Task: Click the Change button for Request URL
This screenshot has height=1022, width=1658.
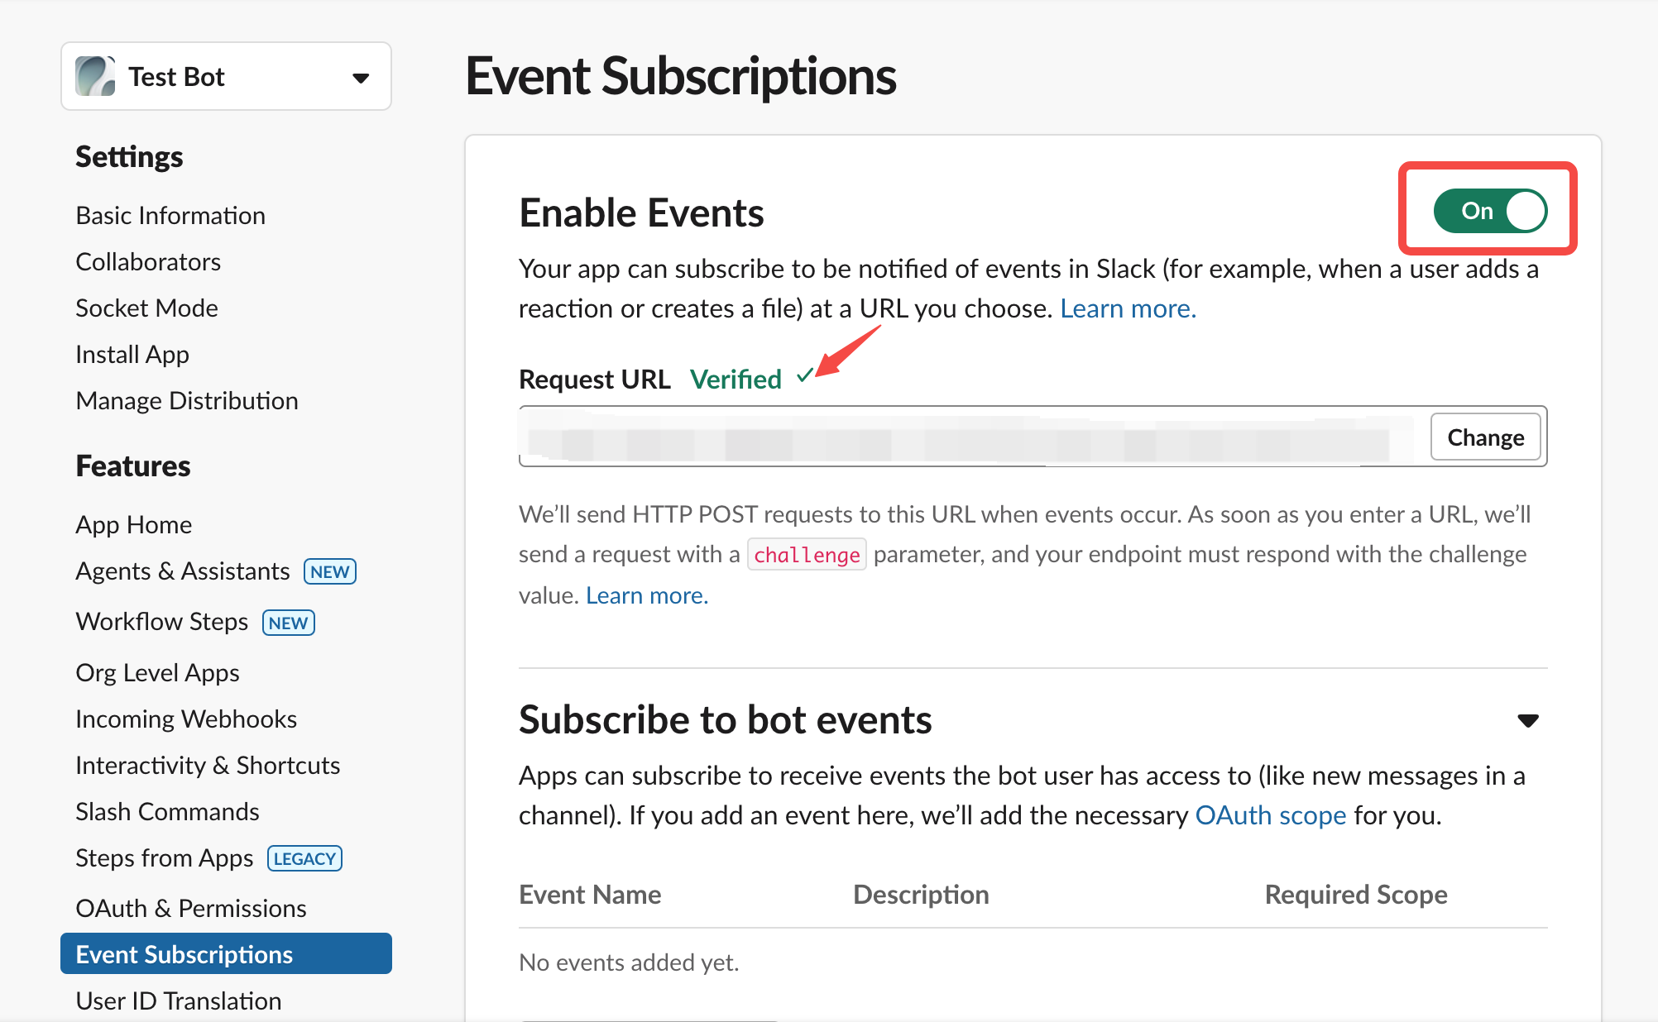Action: point(1485,437)
